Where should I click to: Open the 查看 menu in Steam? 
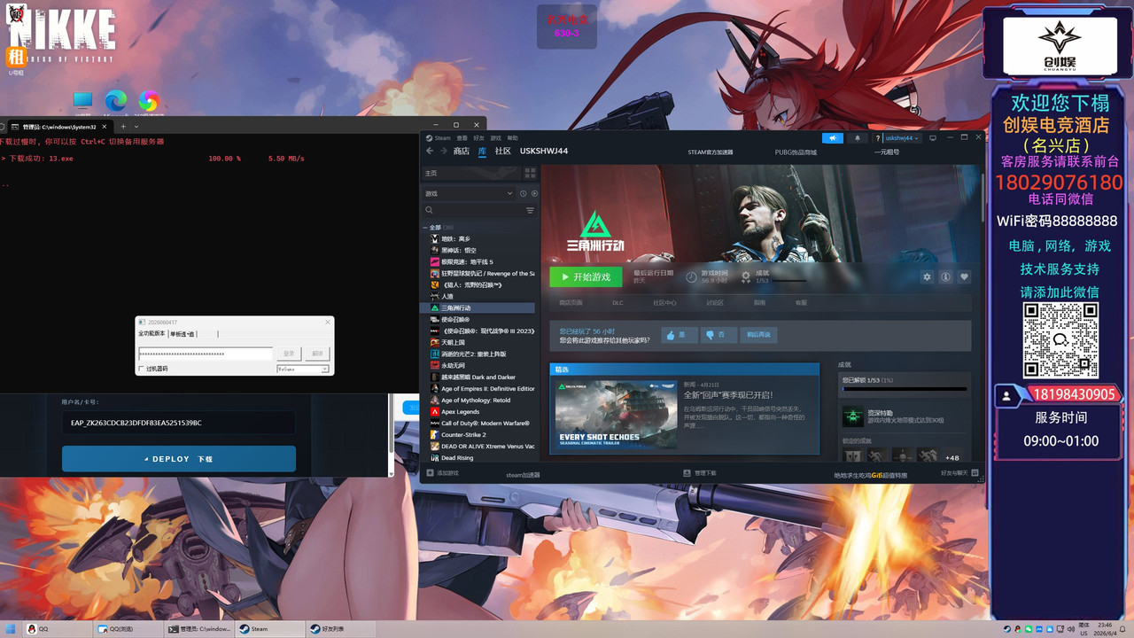coord(463,138)
